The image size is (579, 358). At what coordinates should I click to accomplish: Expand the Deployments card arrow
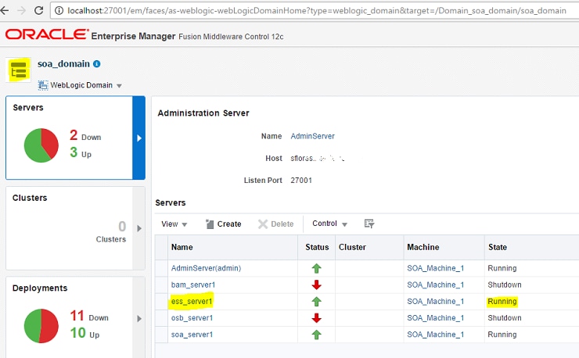point(139,318)
